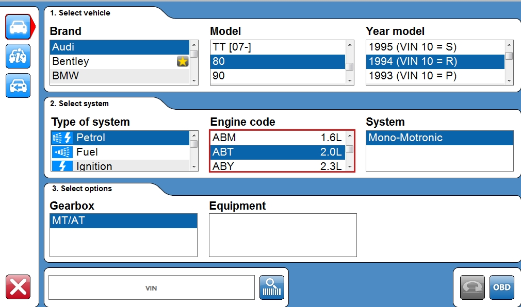Select MT/AT gearbox option
Screen dimensions: 521x307
point(123,220)
